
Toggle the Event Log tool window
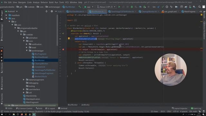[196, 108]
